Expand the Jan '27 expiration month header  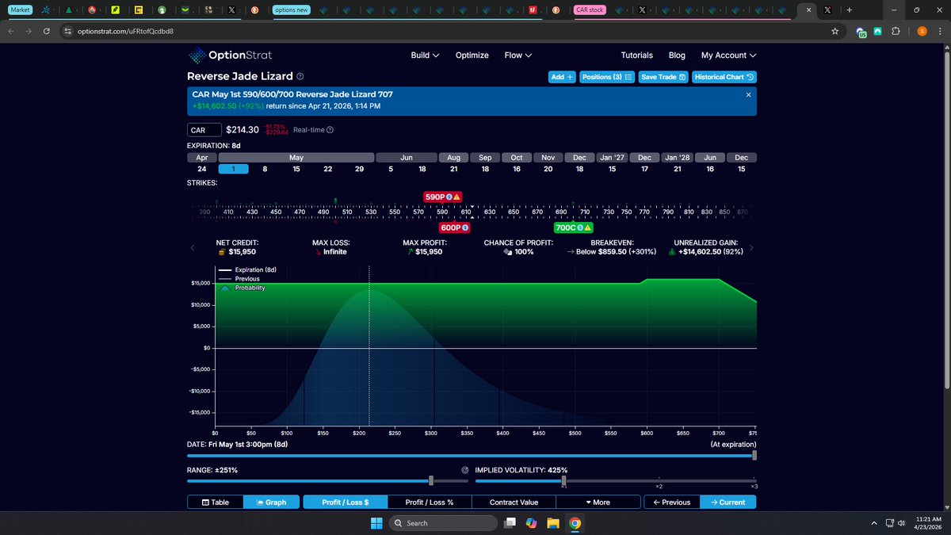tap(612, 158)
